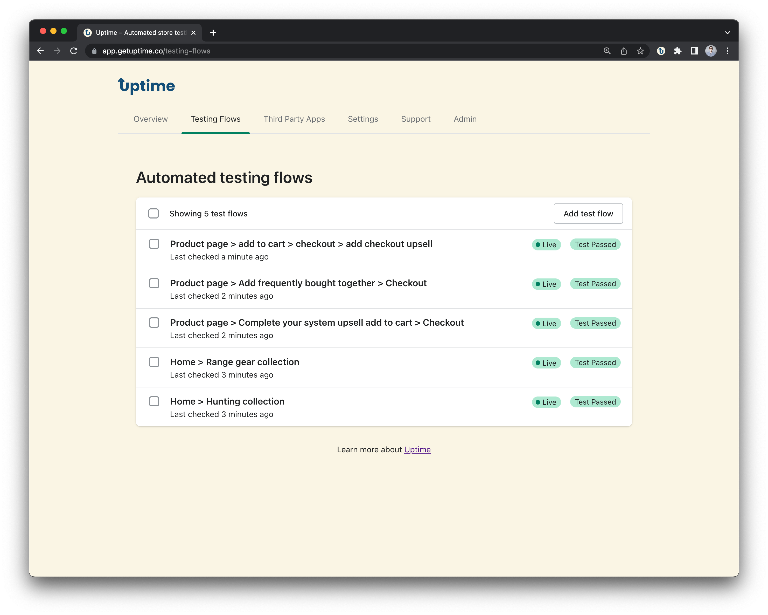The image size is (768, 615).
Task: Check the frequently bought together flow
Action: coord(154,283)
